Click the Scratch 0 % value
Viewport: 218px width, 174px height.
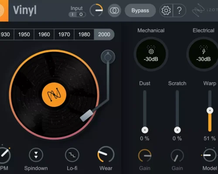[177, 138]
